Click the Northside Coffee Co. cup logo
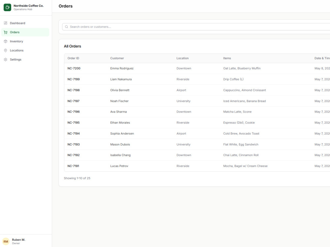Image resolution: width=330 pixels, height=247 pixels. (x=7, y=7)
